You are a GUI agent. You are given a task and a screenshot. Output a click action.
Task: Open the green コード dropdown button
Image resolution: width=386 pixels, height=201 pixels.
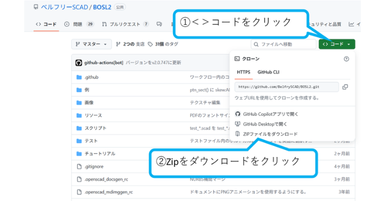[337, 44]
